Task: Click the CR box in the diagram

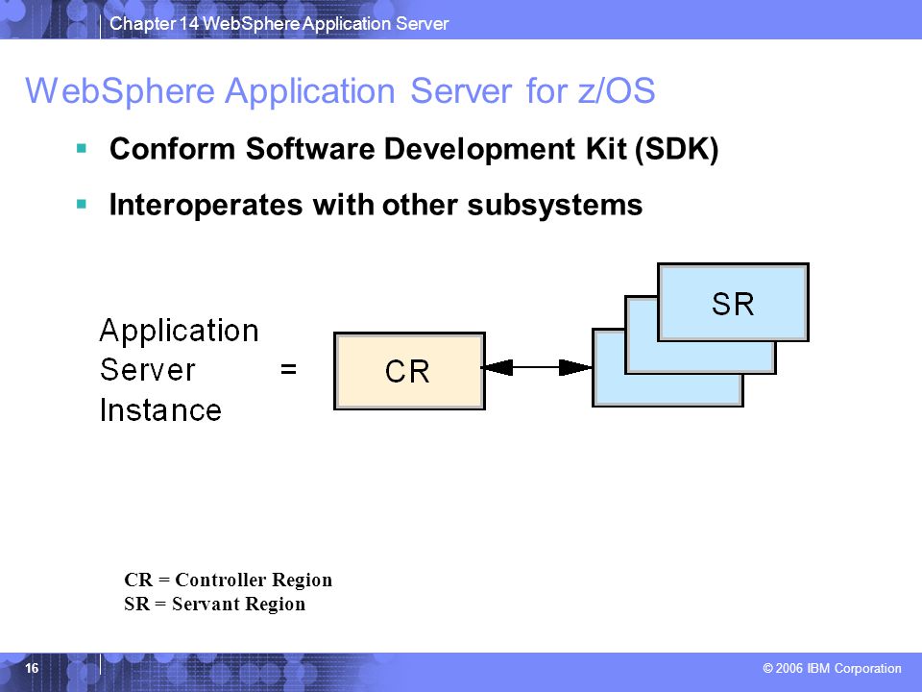Action: [x=409, y=371]
